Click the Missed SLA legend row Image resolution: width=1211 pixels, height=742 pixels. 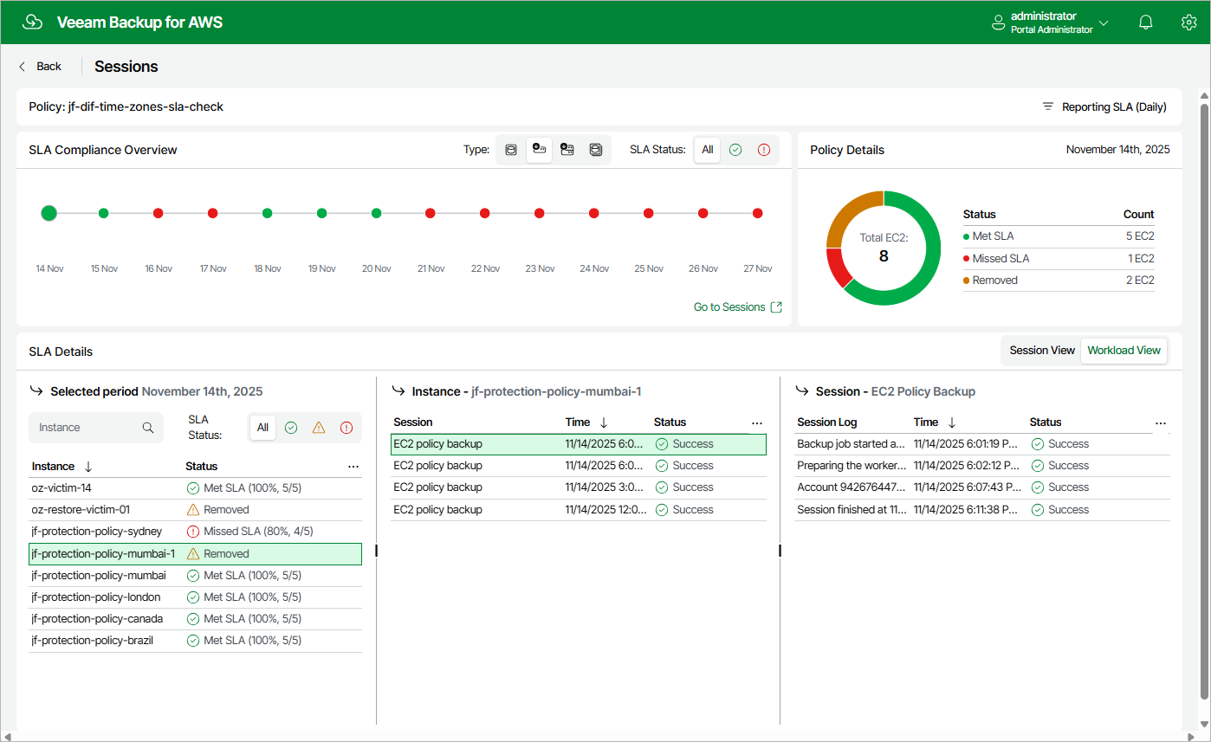[1059, 258]
